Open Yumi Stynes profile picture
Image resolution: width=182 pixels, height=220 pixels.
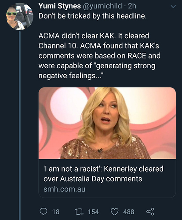pos(20,16)
